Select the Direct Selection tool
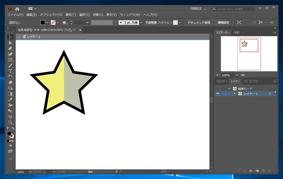Image resolution: width=283 pixels, height=179 pixels. (10, 43)
